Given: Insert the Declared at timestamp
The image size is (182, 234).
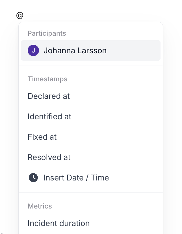Looking at the screenshot, I should click(x=49, y=96).
